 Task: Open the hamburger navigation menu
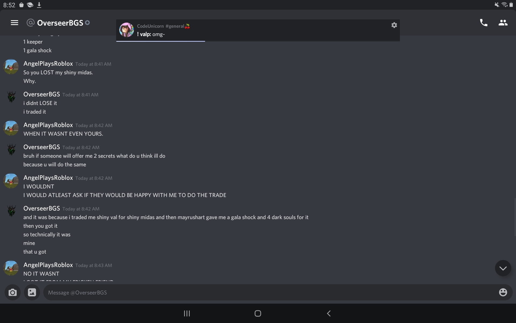pos(15,23)
